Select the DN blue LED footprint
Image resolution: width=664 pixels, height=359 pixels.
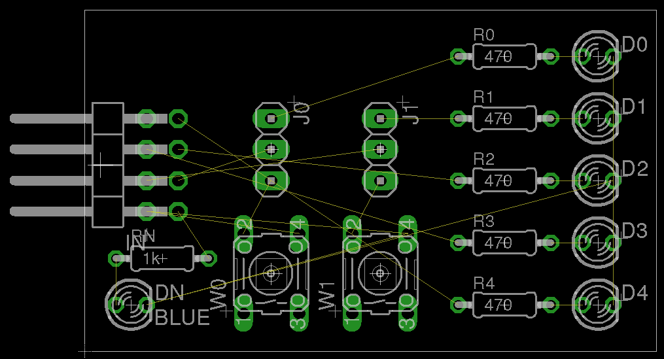click(x=130, y=305)
